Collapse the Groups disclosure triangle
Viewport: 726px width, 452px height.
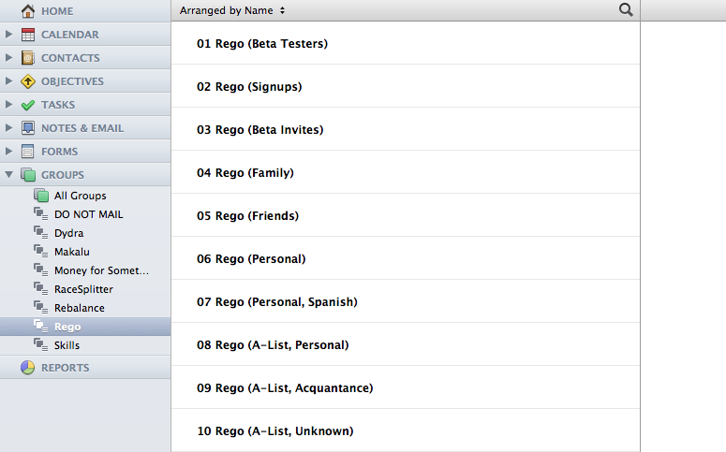pos(8,174)
